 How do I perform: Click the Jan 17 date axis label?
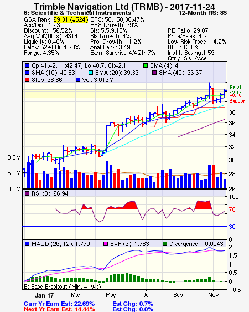tap(44, 295)
